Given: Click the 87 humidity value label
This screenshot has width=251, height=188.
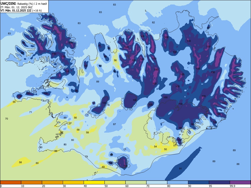Looking at the screenshot, I should 114,124.
